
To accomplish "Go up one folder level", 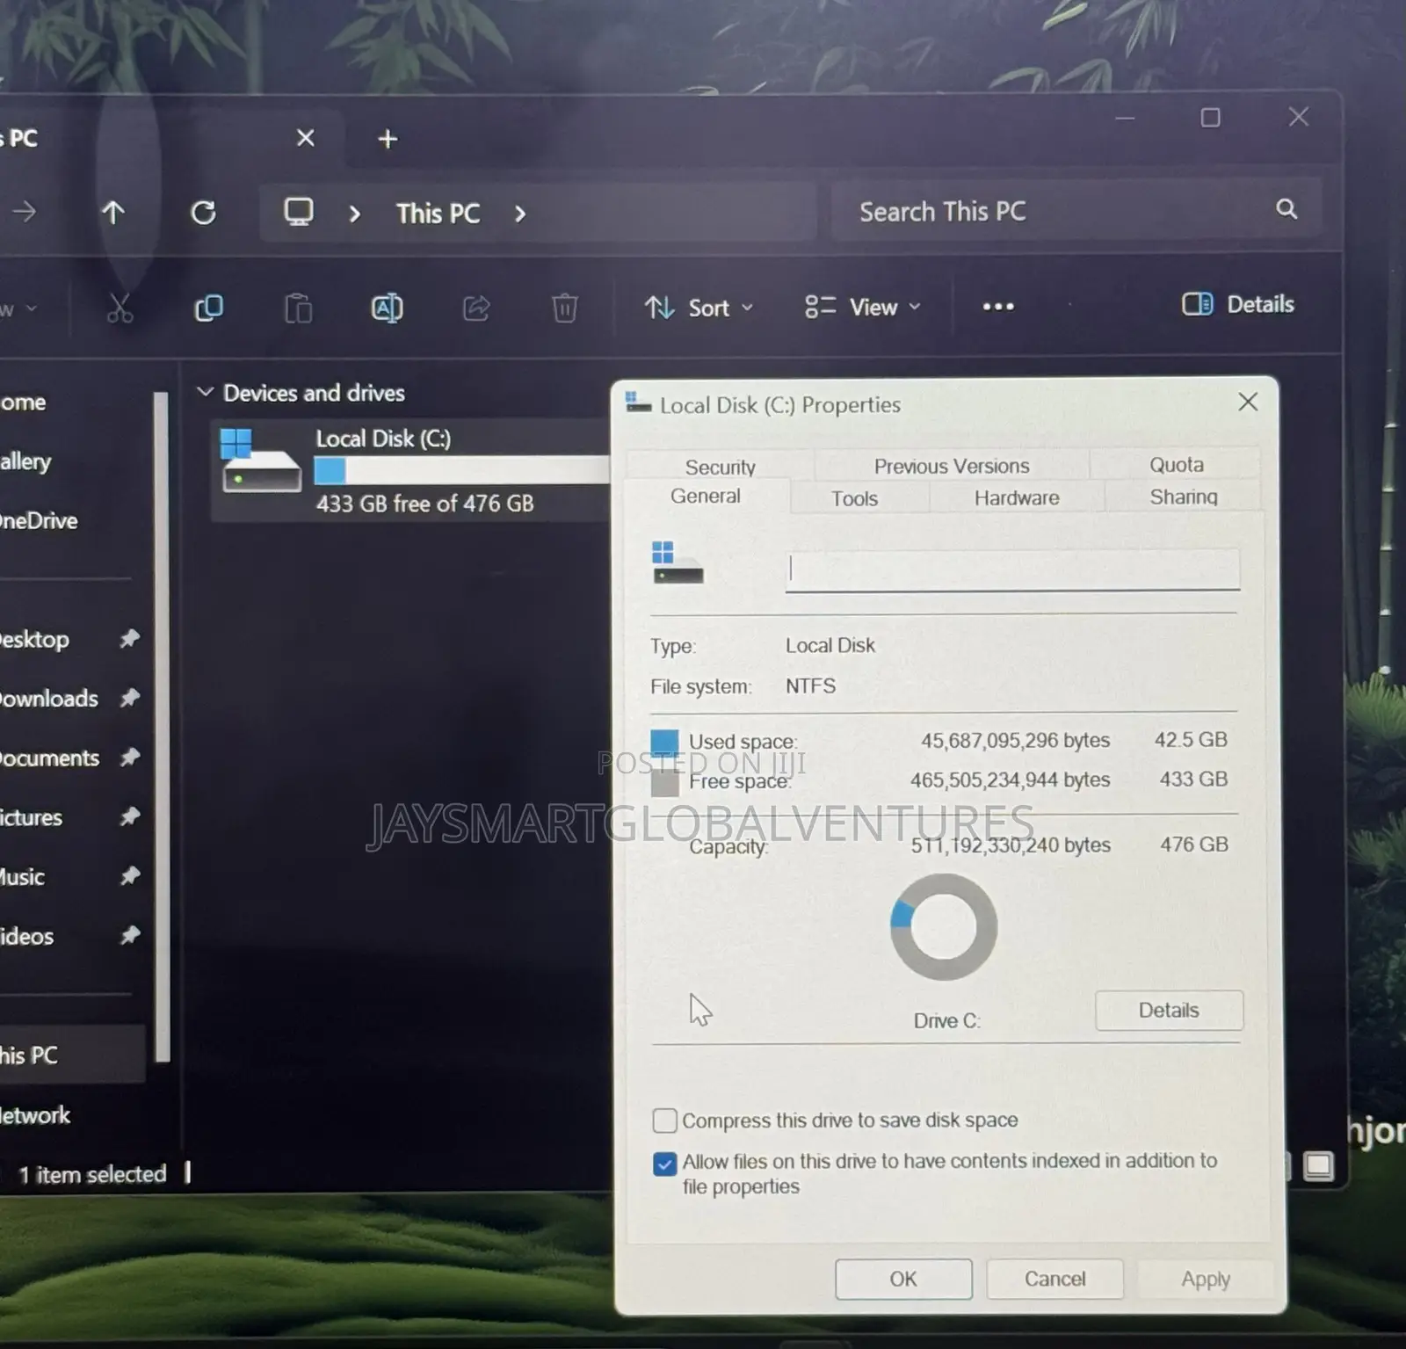I will (113, 212).
